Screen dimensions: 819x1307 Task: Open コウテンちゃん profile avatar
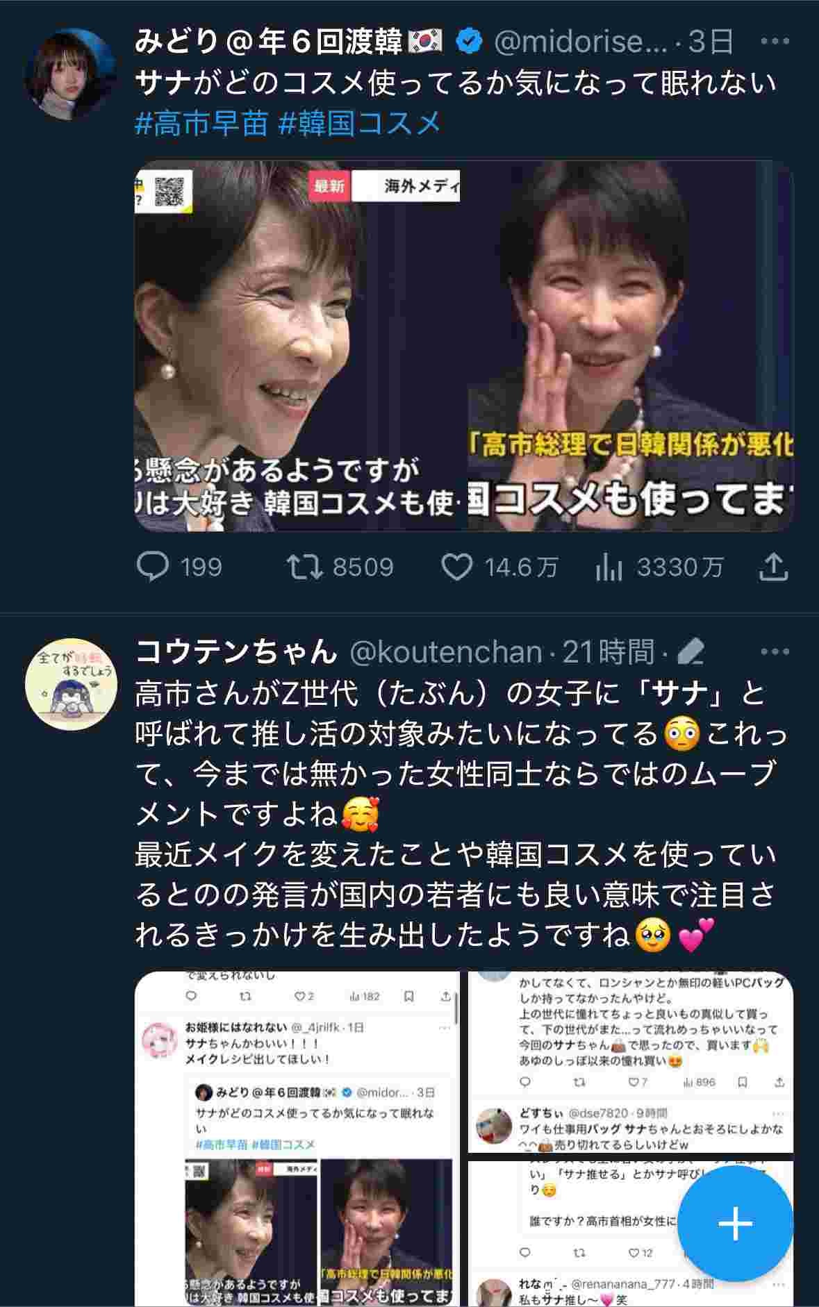pyautogui.click(x=70, y=684)
